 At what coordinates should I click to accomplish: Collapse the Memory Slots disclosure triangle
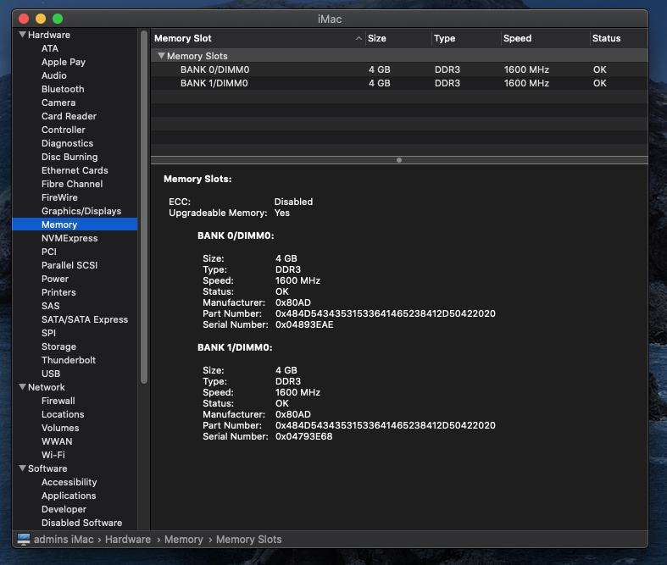point(160,56)
